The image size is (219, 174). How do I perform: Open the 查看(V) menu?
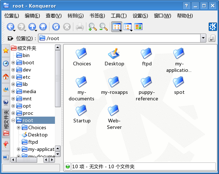click(x=53, y=16)
